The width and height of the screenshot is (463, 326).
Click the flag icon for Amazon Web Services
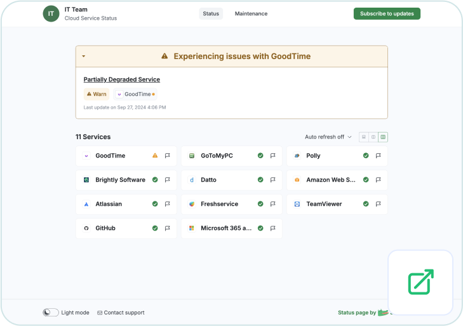[x=379, y=180]
